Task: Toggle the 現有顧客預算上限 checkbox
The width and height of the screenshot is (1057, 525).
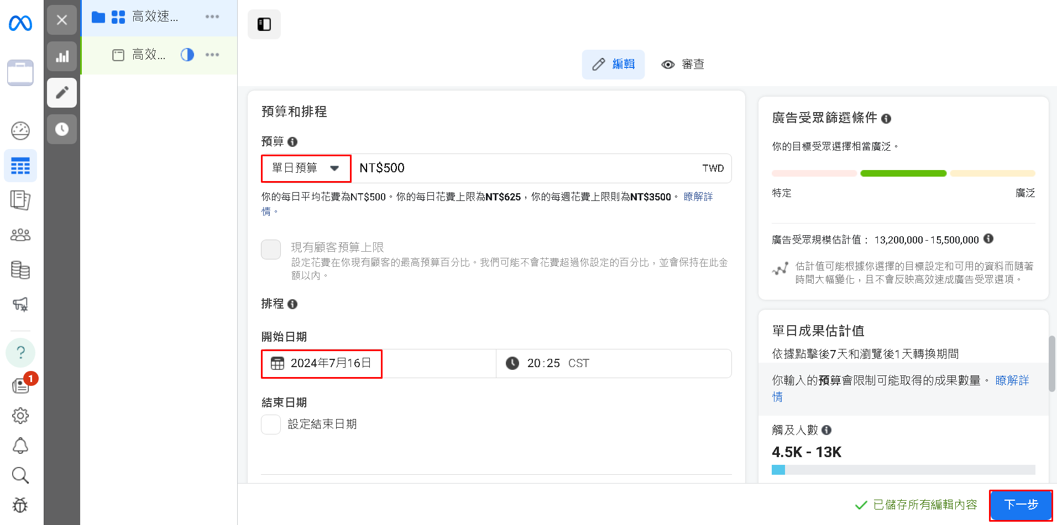Action: [x=271, y=250]
